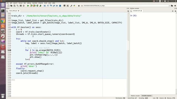Click the In [5]: console prompt
Screen dimensions: 177x99
[134, 16]
